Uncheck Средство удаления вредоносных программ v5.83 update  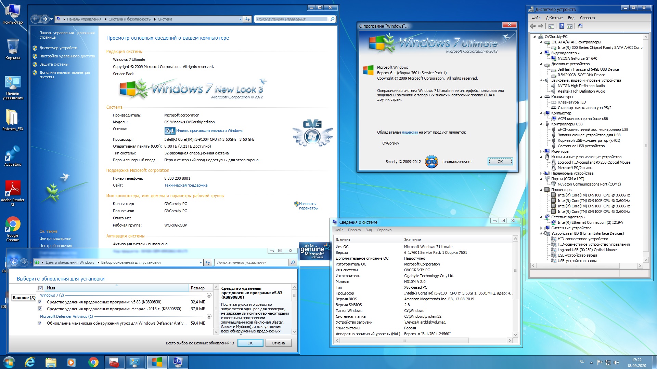[x=40, y=302]
